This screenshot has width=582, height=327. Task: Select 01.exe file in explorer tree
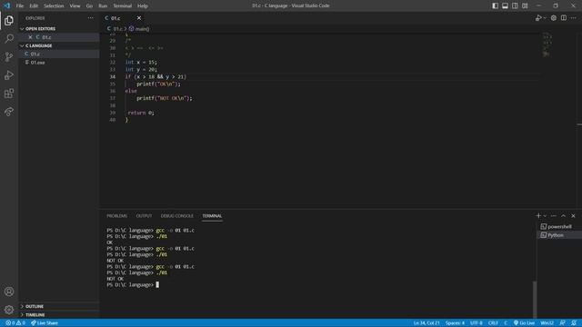(x=59, y=63)
